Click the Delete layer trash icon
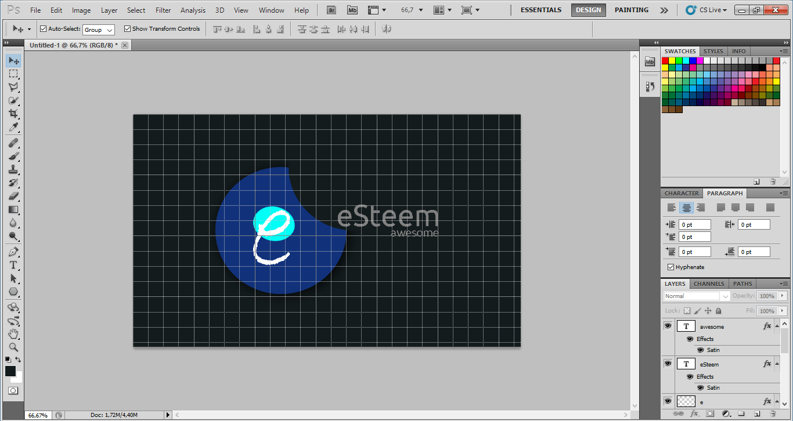Image resolution: width=793 pixels, height=421 pixels. [x=773, y=413]
